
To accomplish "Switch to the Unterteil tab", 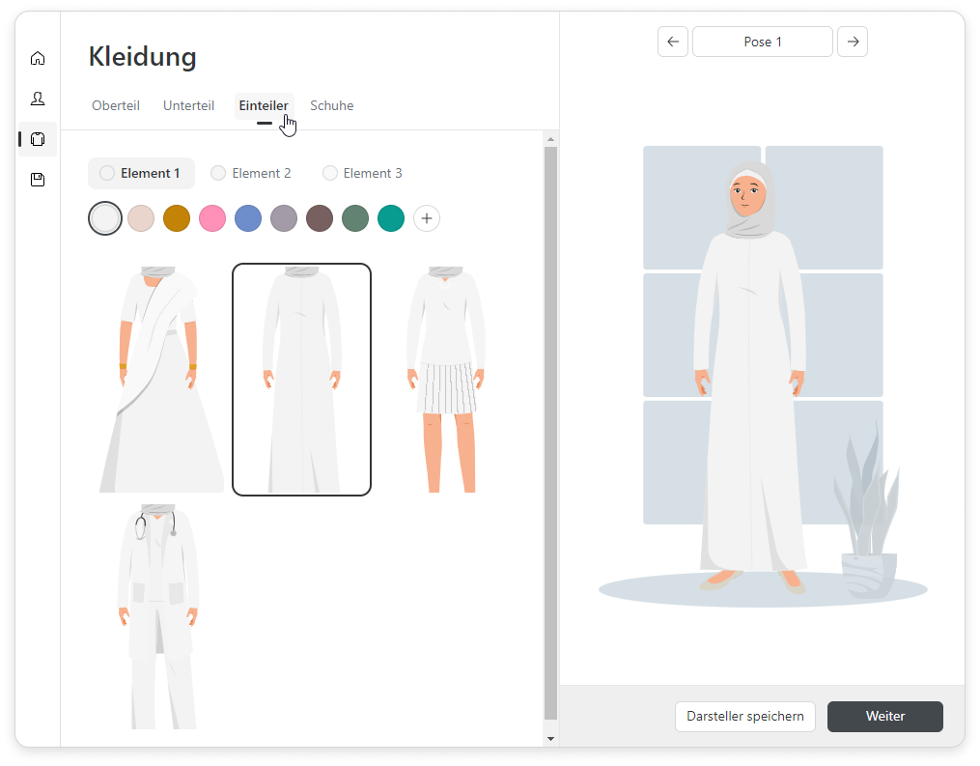I will tap(188, 105).
